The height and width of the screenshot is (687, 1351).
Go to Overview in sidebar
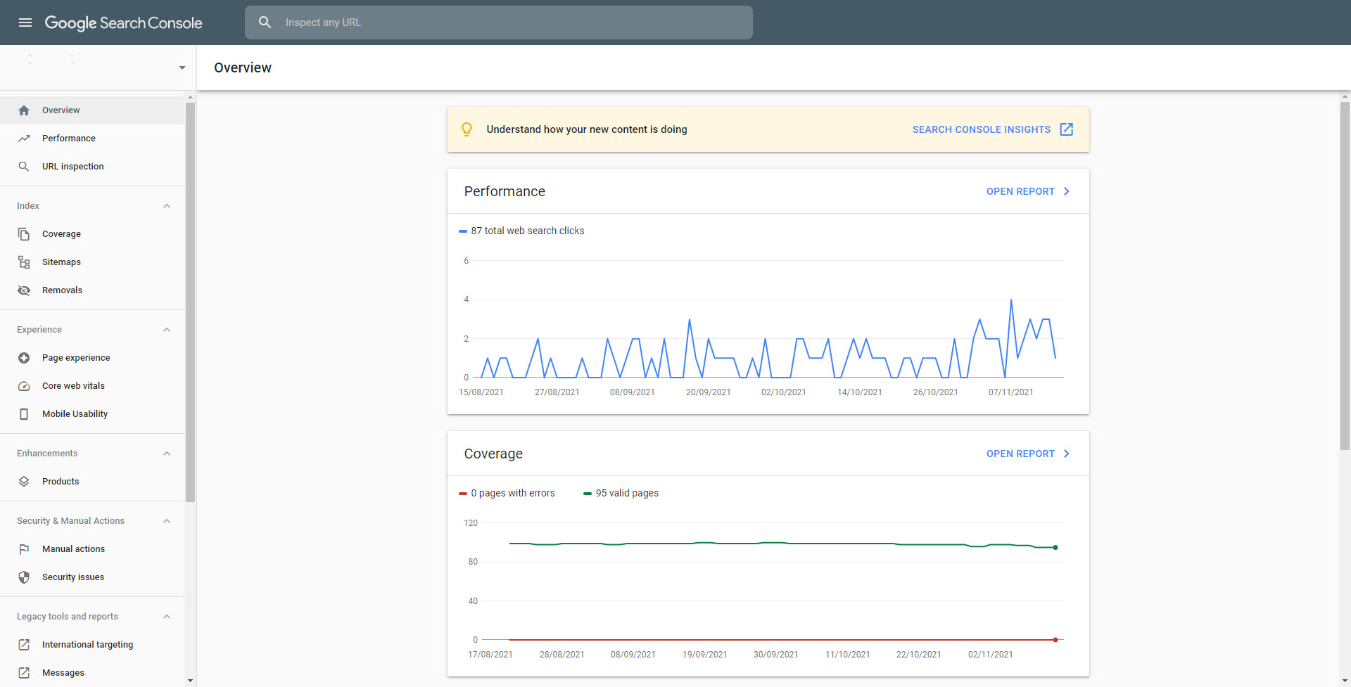(92, 110)
